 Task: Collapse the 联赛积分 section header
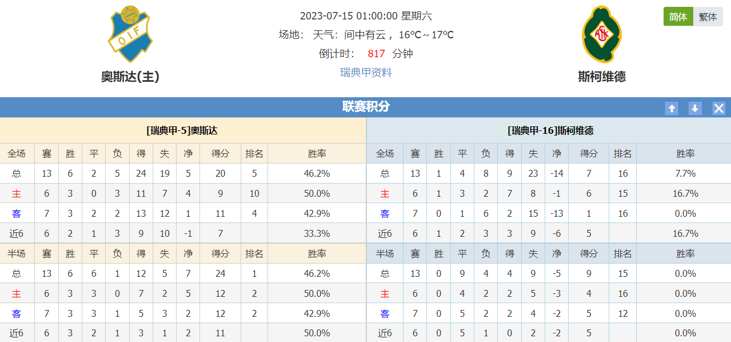[366, 107]
